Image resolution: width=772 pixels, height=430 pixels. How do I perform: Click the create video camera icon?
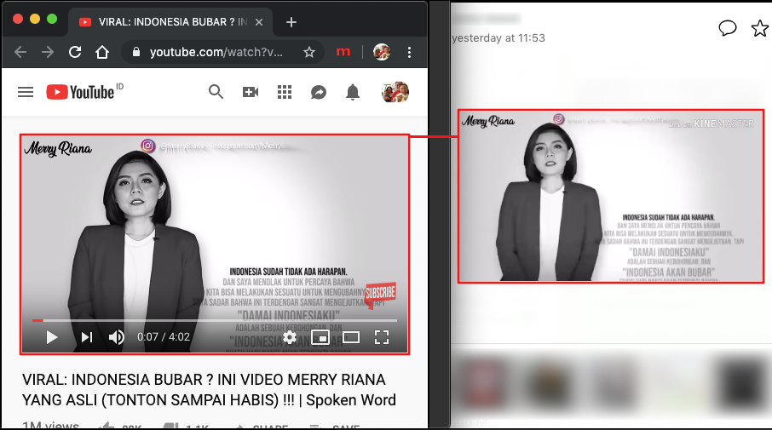pos(251,92)
